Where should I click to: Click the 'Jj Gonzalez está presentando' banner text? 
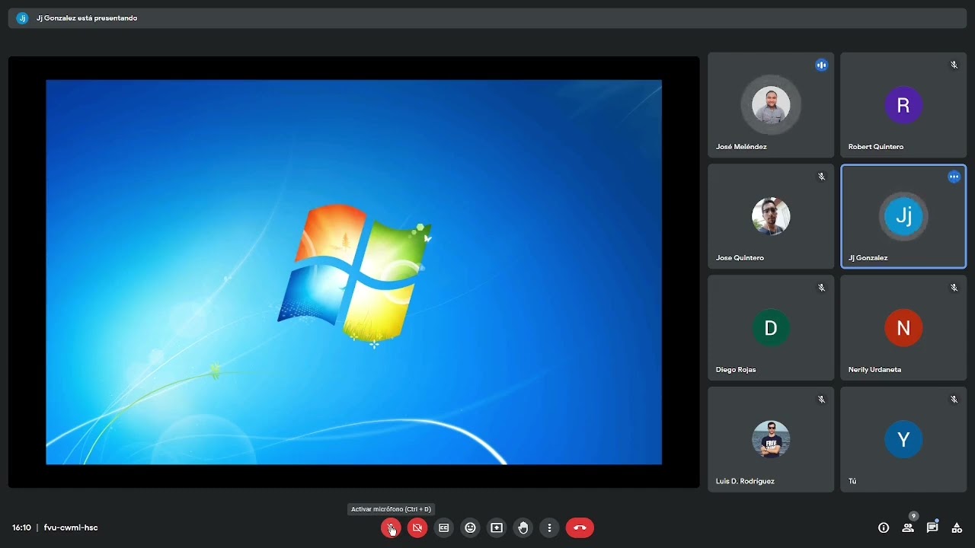(87, 18)
